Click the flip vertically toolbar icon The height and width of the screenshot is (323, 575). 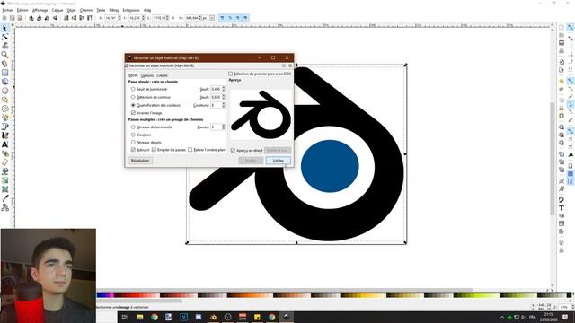tap(55, 18)
